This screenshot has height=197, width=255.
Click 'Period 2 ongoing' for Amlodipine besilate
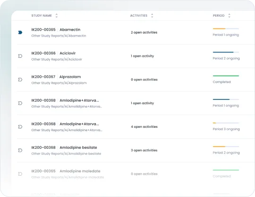(226, 152)
